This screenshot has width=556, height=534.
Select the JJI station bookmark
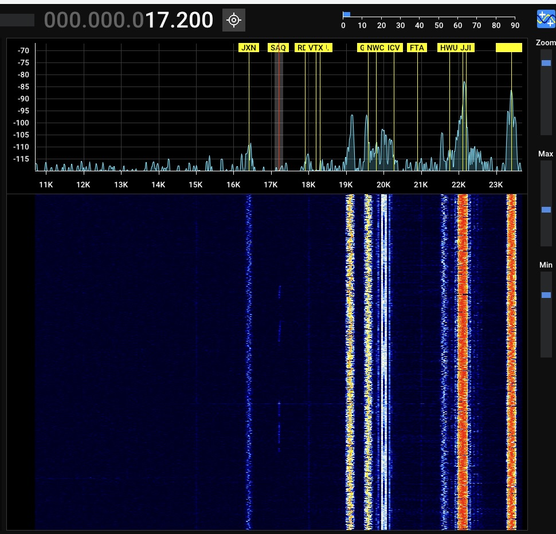466,48
